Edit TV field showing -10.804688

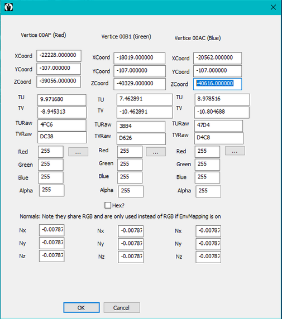[x=222, y=112]
